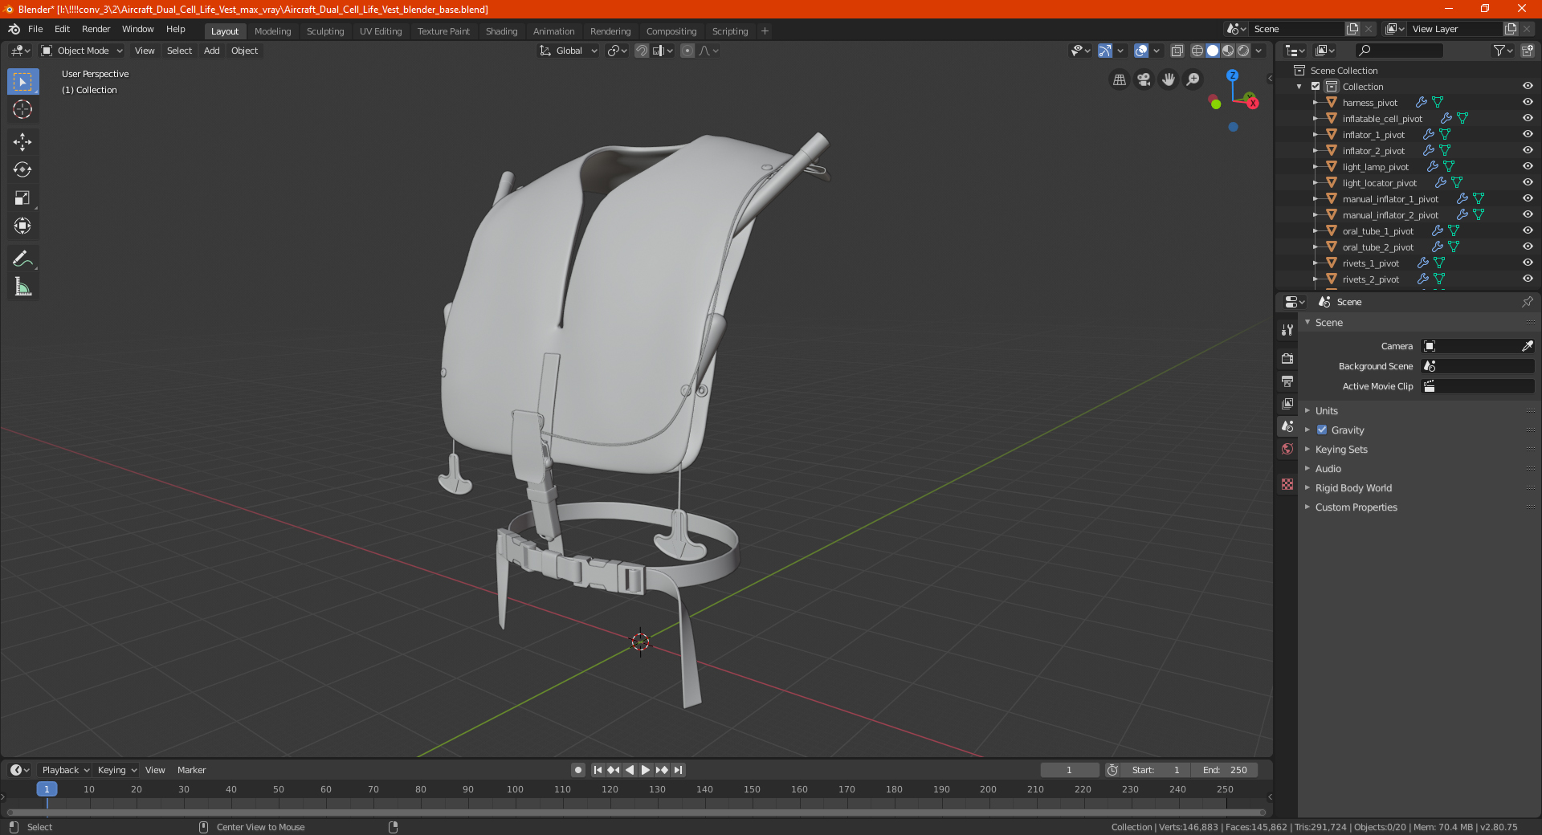Viewport: 1542px width, 835px height.
Task: Toggle perspective/orthographic grid view icon
Action: click(1119, 79)
